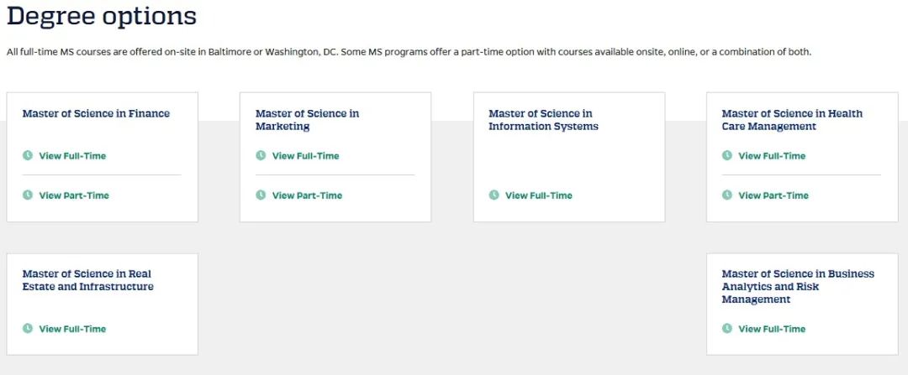The image size is (908, 375).
Task: Open View Full-Time for Real Estate and Infrastructure
Action: tap(72, 329)
